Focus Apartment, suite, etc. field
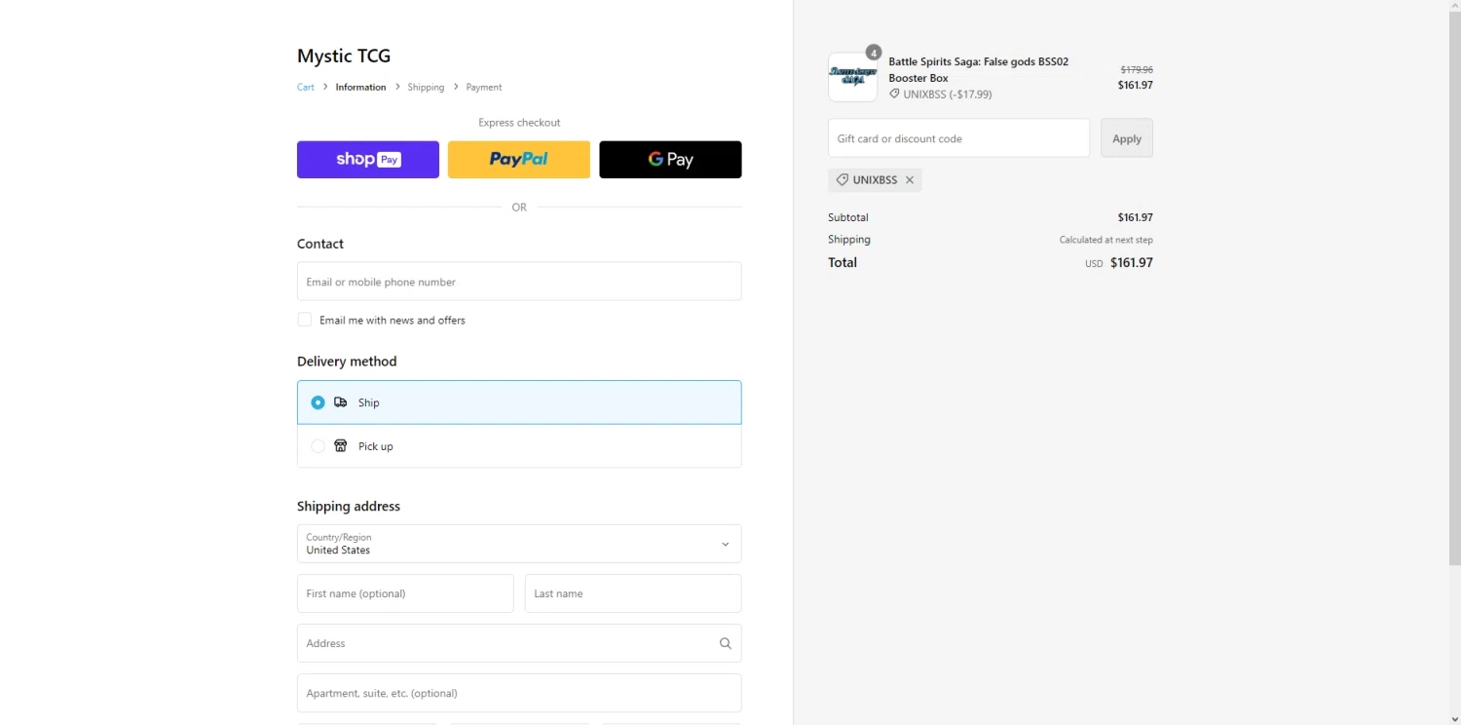 point(519,693)
